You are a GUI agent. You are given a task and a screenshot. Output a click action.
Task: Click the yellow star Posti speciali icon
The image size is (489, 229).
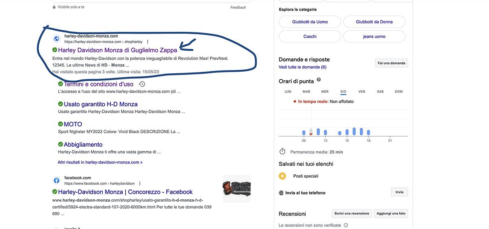coord(282,176)
